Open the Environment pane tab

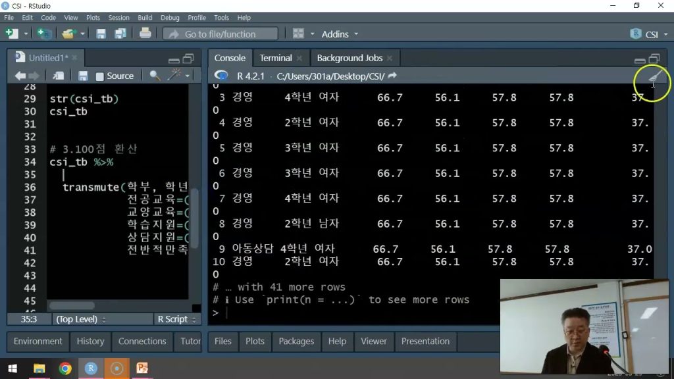(38, 341)
